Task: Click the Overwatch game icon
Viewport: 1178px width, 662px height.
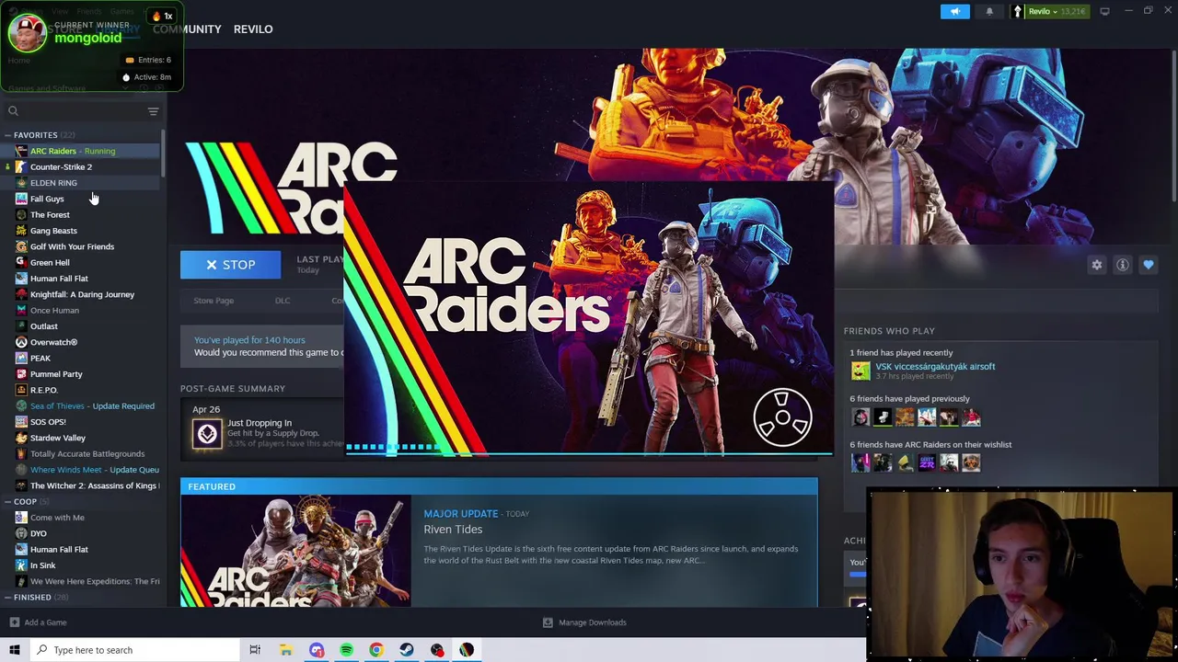Action: click(x=21, y=342)
